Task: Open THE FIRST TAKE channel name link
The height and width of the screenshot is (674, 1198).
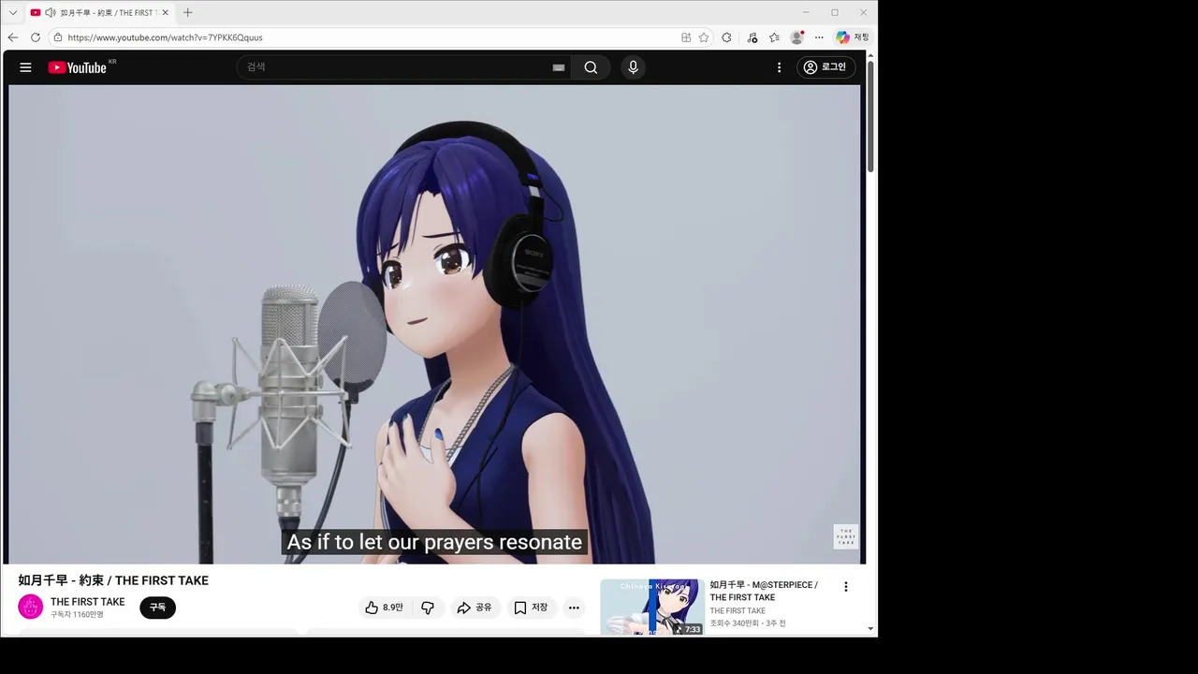Action: 87,602
